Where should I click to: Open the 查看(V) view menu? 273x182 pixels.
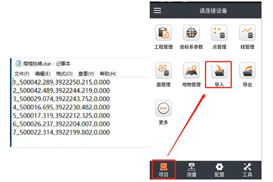86,74
